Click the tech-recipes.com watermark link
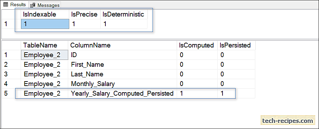Image resolution: width=319 pixels, height=129 pixels. [287, 121]
